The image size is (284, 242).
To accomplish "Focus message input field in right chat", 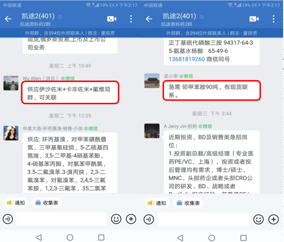I will pyautogui.click(x=203, y=219).
